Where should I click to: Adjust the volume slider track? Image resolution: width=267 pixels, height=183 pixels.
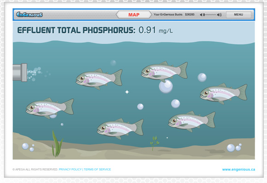coord(210,15)
